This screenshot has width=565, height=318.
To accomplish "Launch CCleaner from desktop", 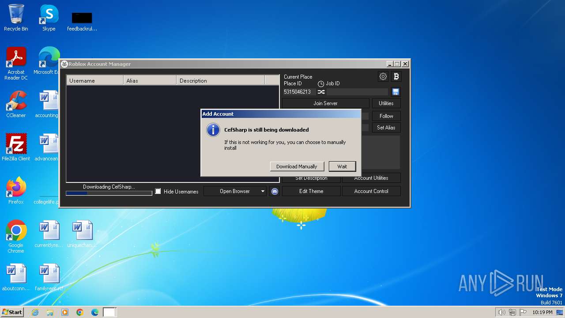I will (16, 104).
